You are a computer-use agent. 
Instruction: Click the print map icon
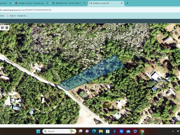coord(7,28)
